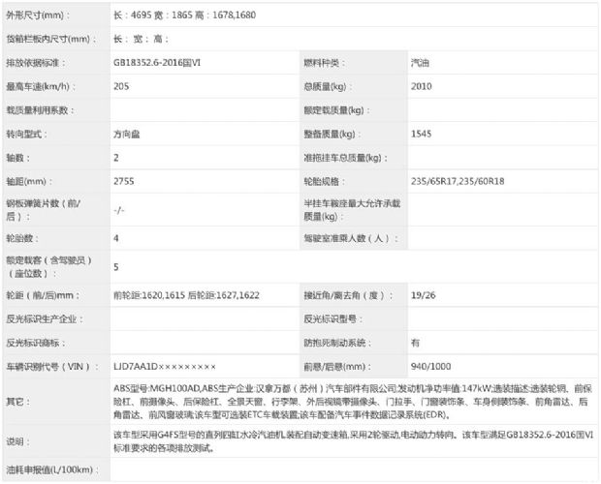Select the steering type value 方向盘

point(127,133)
